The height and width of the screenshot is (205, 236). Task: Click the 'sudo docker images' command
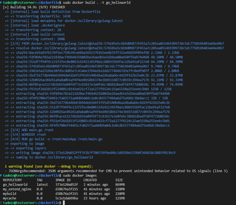(x=80, y=176)
